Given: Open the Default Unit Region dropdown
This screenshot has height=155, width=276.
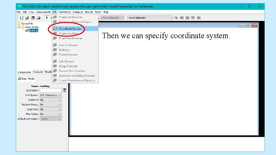Looking at the screenshot, I should 51,119.
